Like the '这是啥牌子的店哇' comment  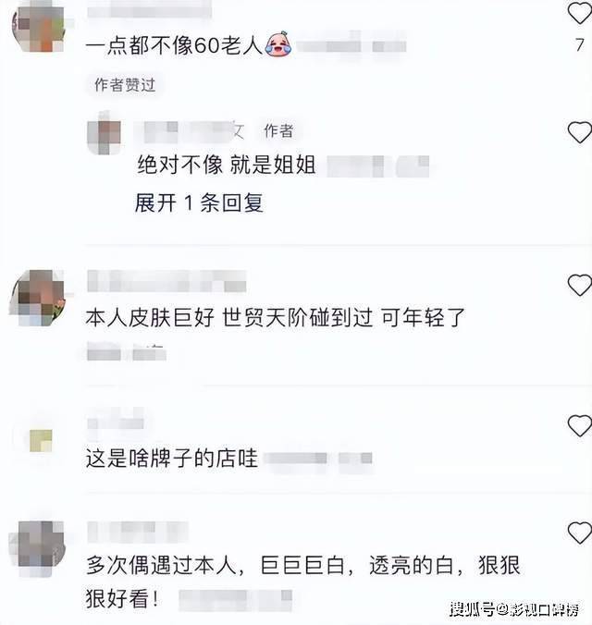click(x=580, y=425)
